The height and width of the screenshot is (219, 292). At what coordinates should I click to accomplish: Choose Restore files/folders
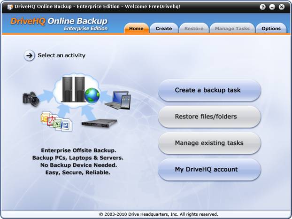click(209, 117)
